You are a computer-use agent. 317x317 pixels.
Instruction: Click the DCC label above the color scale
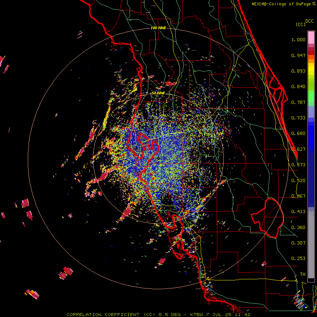[x=309, y=21]
